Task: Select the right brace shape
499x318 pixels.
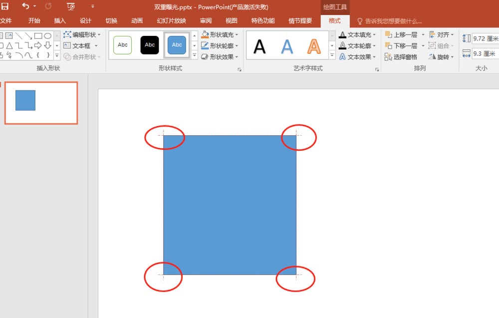Action: click(48, 55)
